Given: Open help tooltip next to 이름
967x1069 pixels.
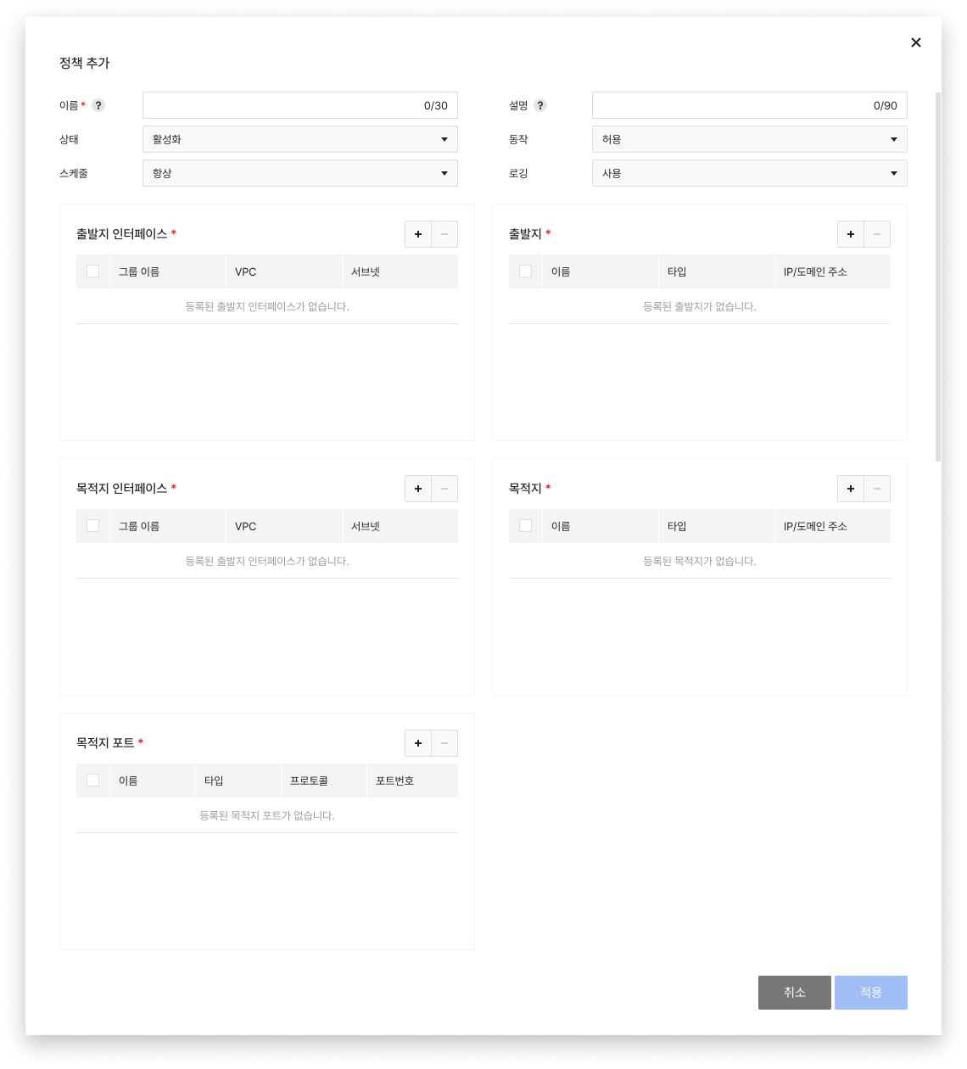Looking at the screenshot, I should [98, 105].
